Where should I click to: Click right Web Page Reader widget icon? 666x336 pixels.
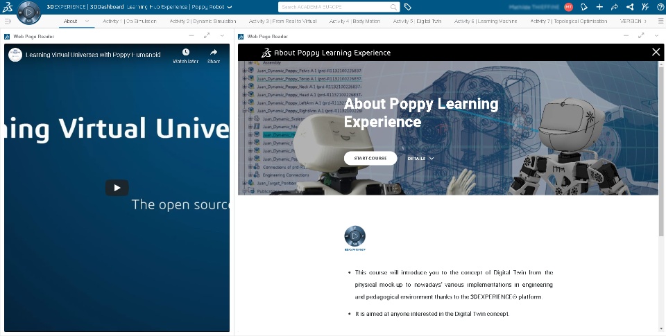pos(241,37)
